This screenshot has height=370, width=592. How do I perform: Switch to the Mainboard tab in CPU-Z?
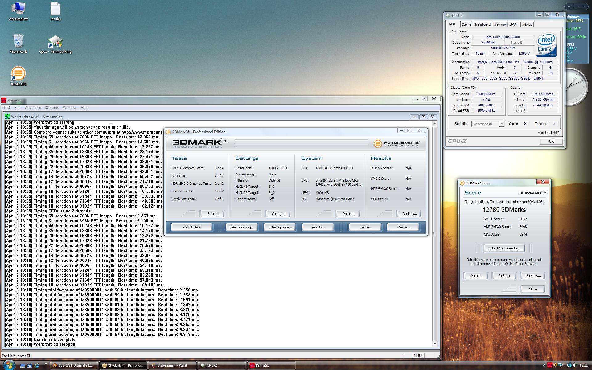(x=483, y=24)
